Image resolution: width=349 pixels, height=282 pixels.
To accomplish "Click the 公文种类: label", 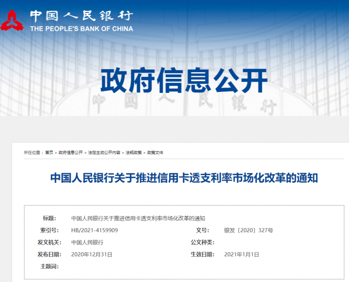I will point(203,242).
